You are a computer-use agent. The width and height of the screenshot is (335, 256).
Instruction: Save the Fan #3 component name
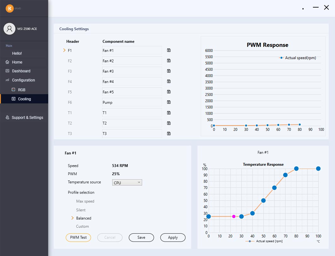[x=169, y=71]
